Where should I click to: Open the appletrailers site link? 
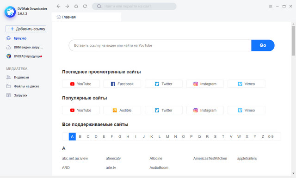[247, 159]
